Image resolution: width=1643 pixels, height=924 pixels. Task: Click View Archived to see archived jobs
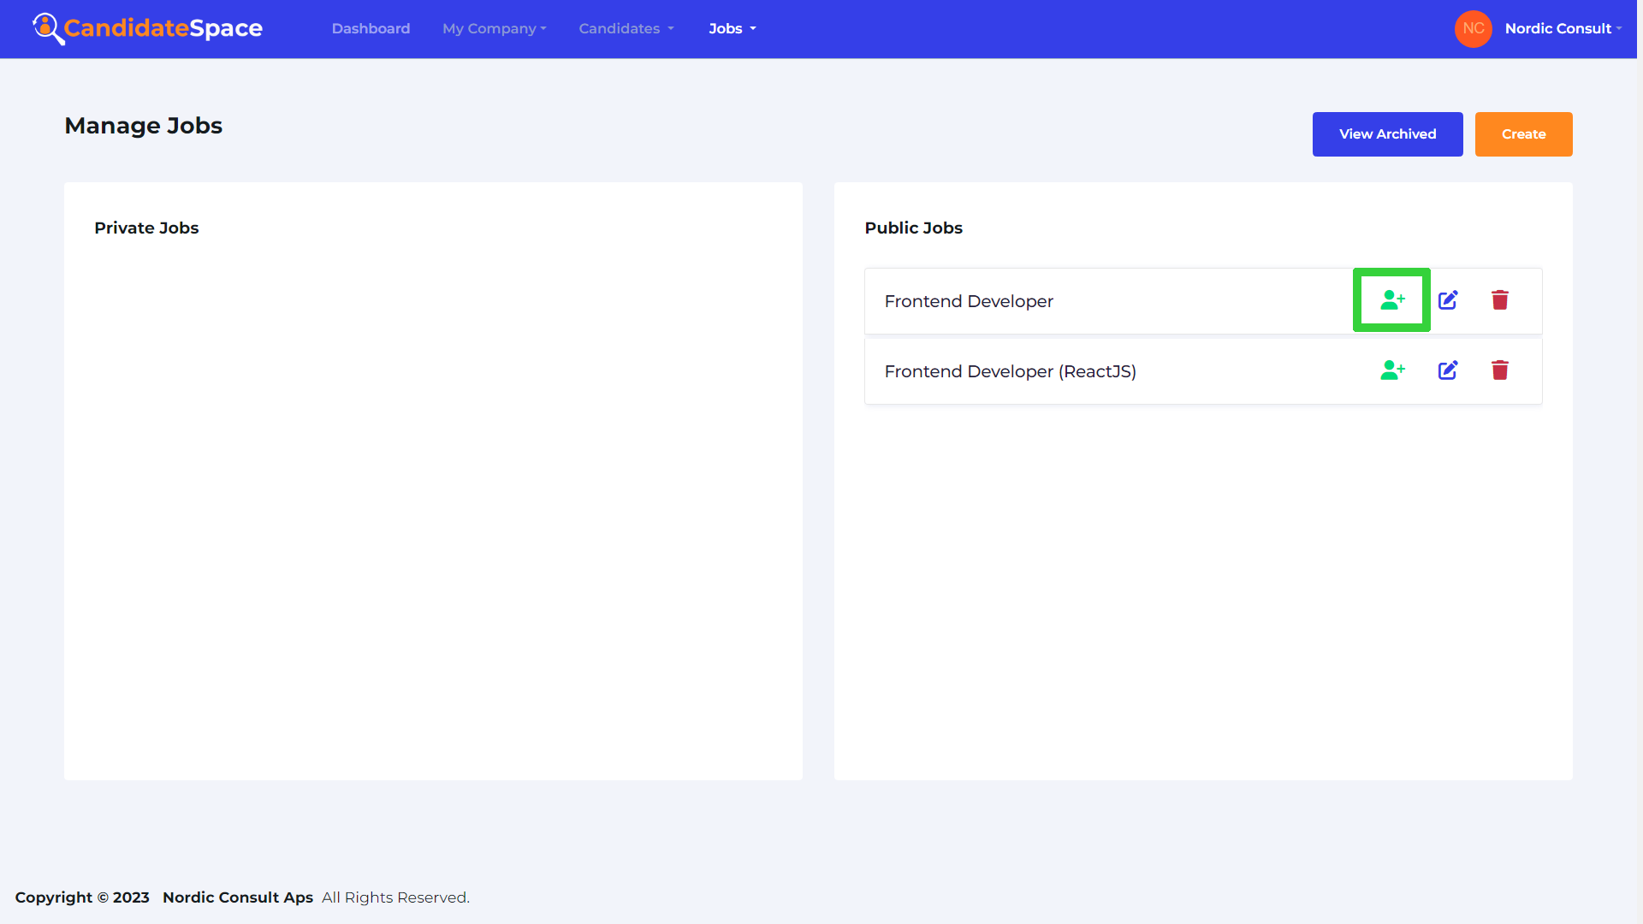point(1387,134)
